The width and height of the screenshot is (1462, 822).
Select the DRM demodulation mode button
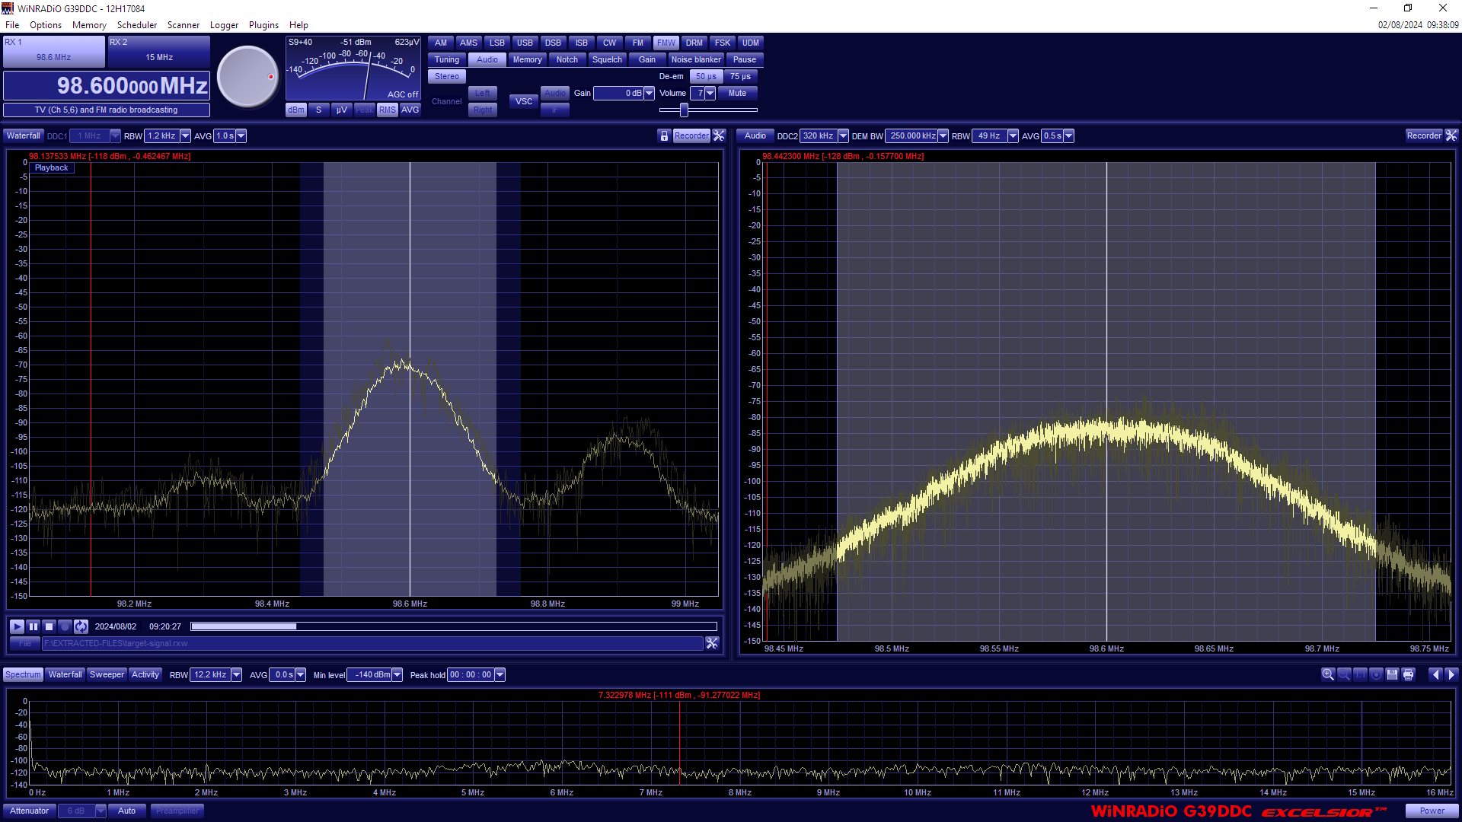click(694, 43)
